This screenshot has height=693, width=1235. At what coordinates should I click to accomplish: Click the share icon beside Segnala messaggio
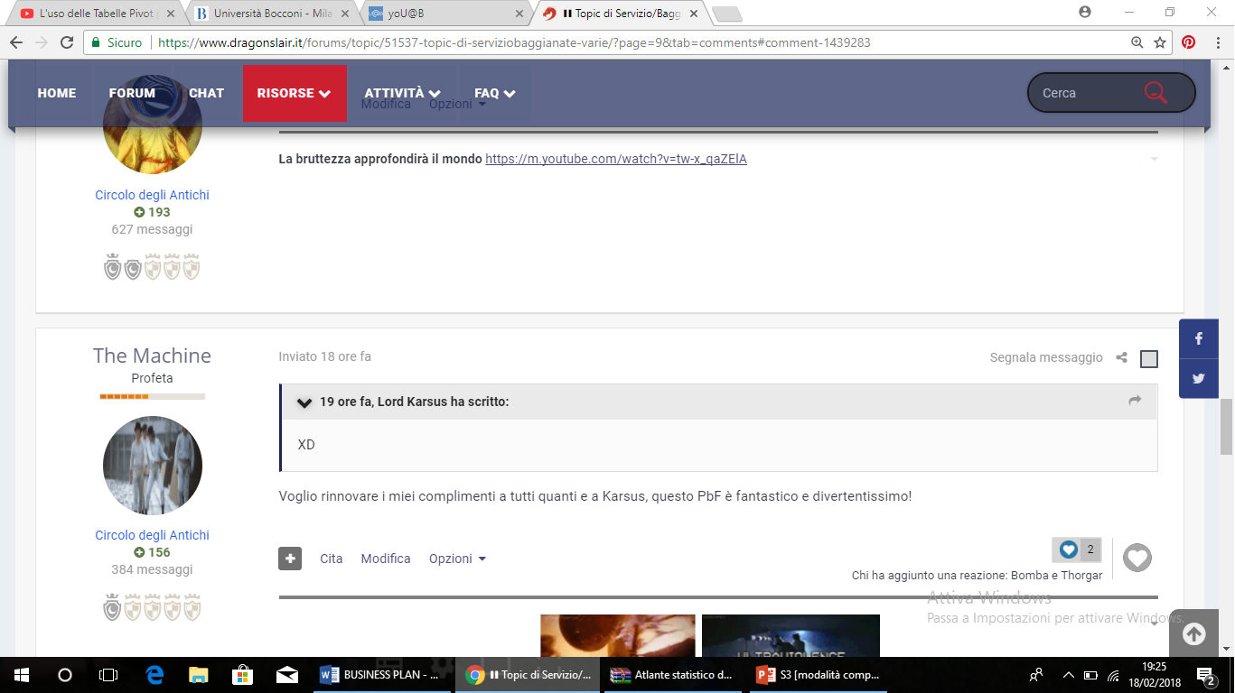1121,357
